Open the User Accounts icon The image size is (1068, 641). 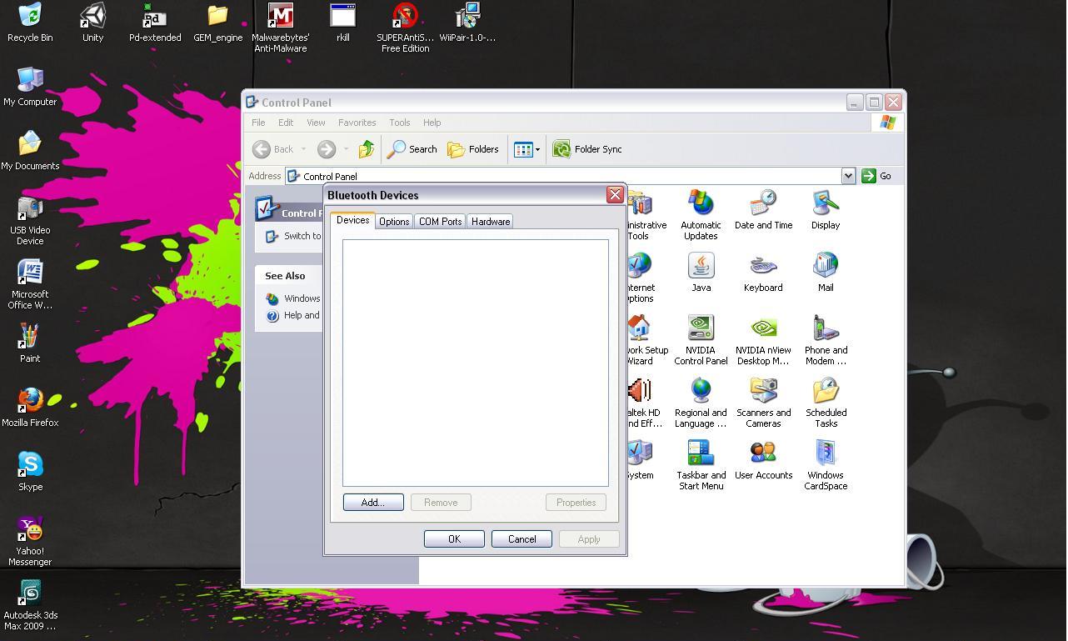tap(763, 454)
